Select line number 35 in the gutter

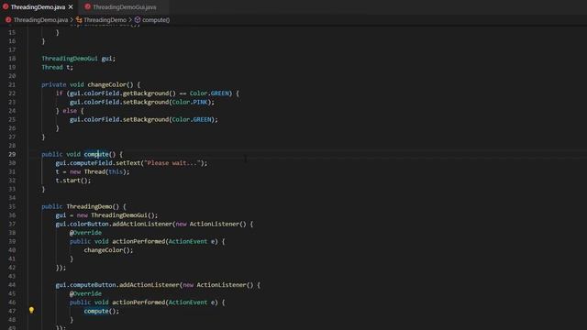tap(12, 206)
